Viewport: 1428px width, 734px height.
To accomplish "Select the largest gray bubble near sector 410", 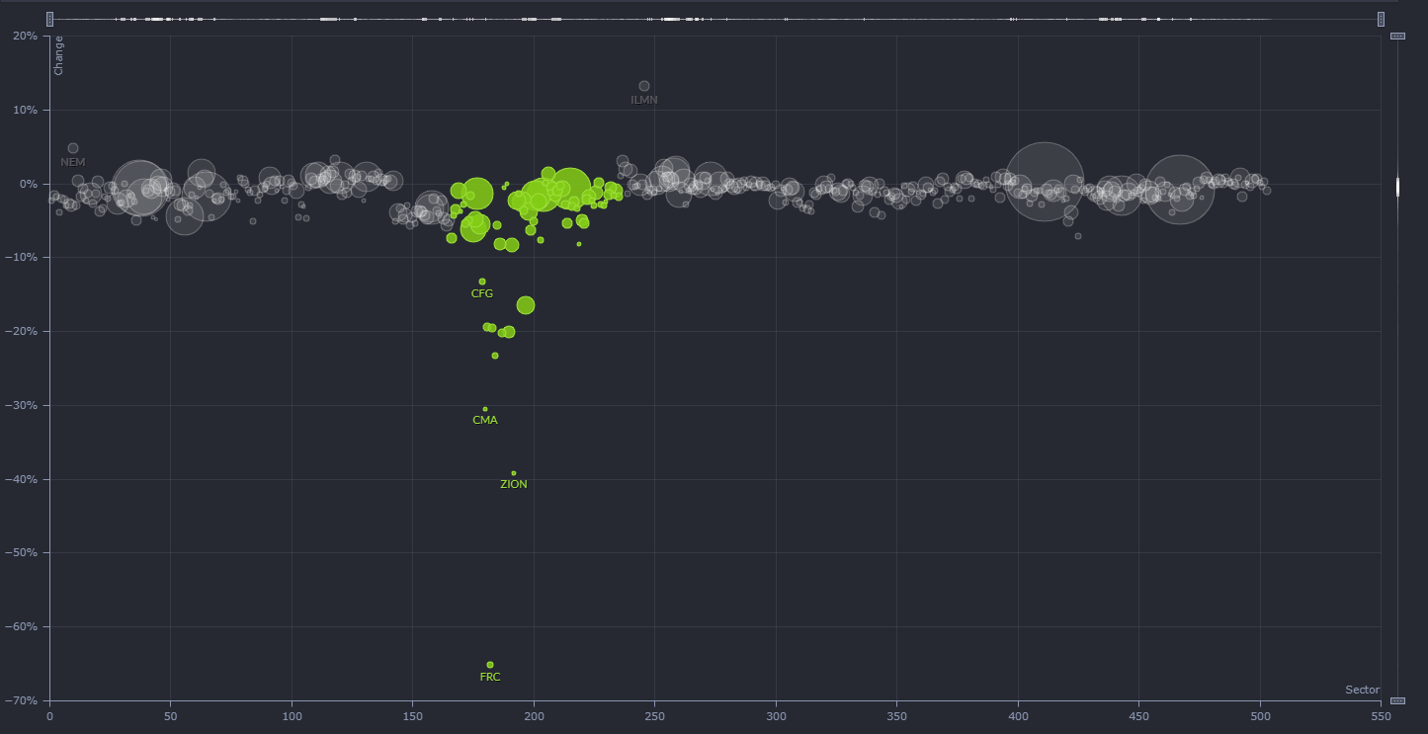I will click(x=1045, y=182).
